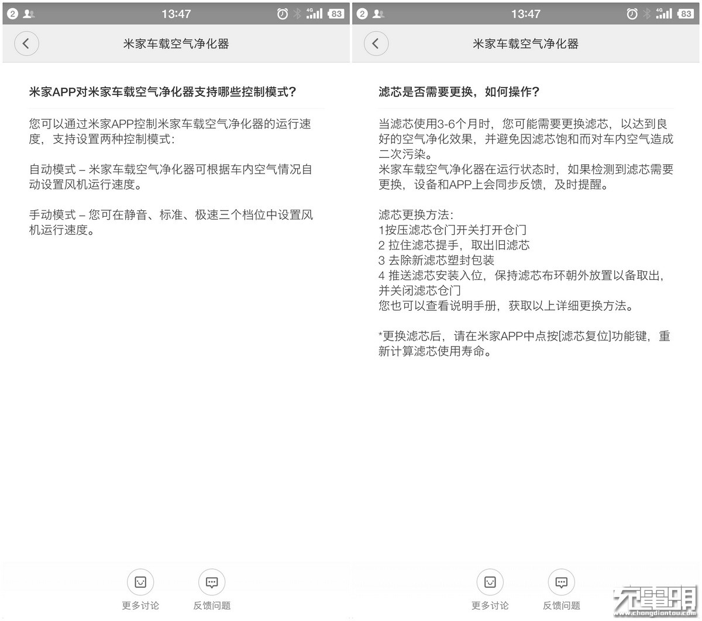Tap the paragraph starting 当滤芯使用3-6个月时
Image resolution: width=702 pixels, height=621 pixels.
[x=526, y=139]
